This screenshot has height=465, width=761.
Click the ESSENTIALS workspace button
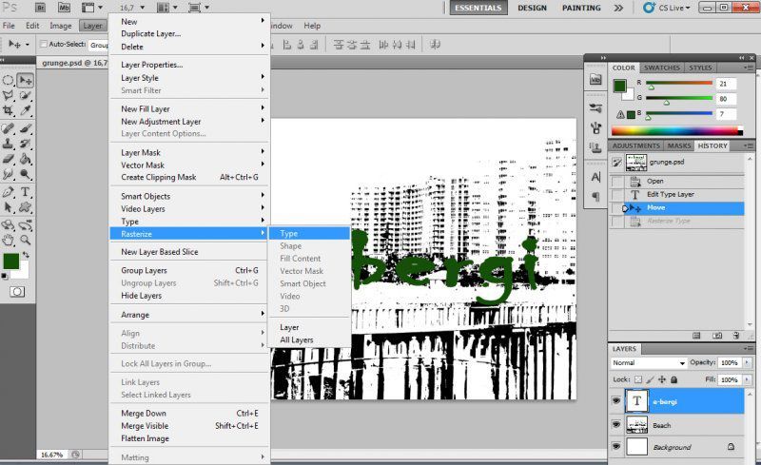point(478,8)
